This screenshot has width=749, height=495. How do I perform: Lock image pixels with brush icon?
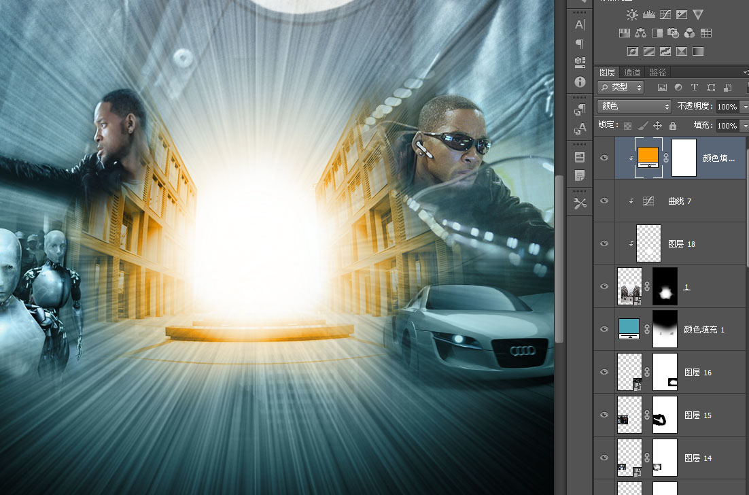pyautogui.click(x=643, y=126)
